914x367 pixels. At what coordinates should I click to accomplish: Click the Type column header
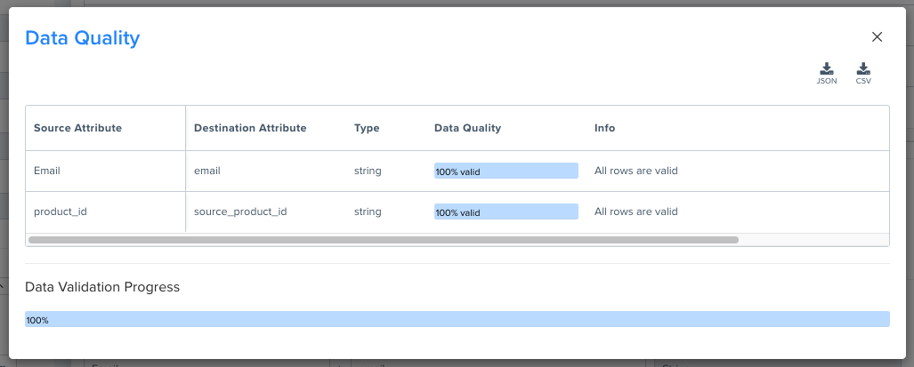click(x=367, y=128)
